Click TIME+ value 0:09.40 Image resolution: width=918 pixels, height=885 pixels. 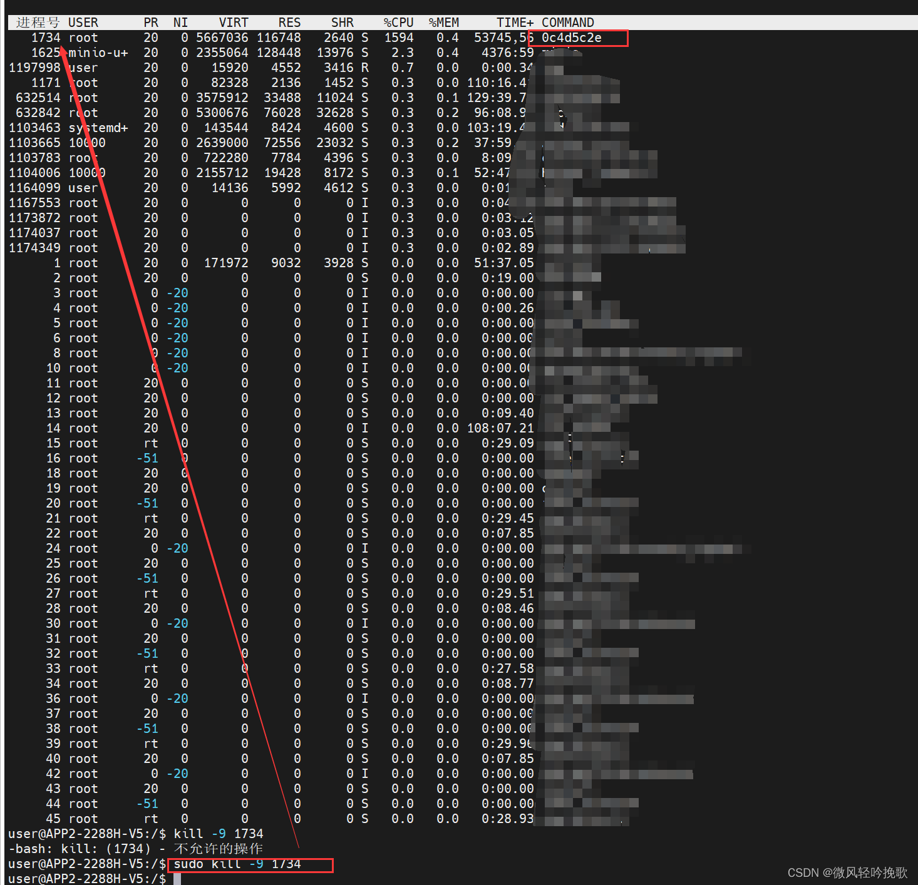pos(508,413)
